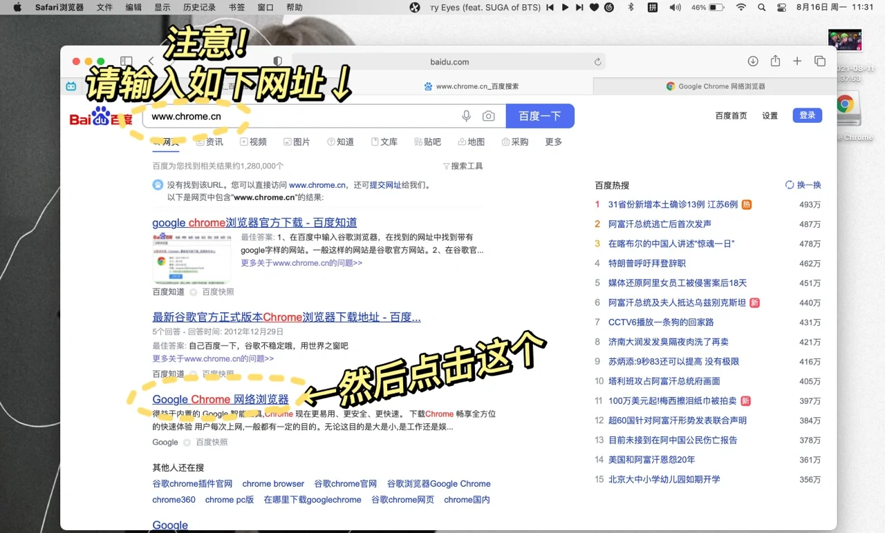Select the 知道 search category
Screen dimensions: 885x533
(340, 142)
